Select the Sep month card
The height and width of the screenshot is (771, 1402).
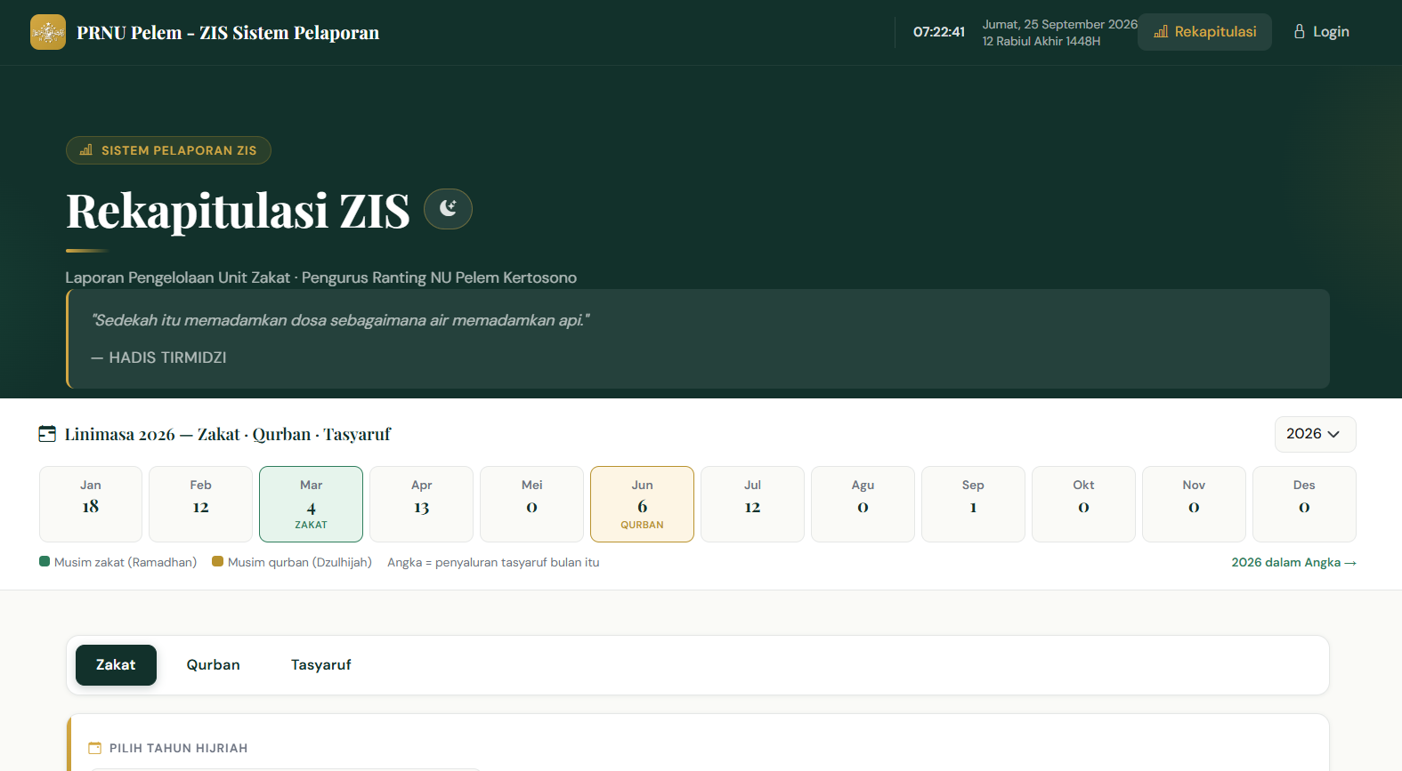[973, 504]
